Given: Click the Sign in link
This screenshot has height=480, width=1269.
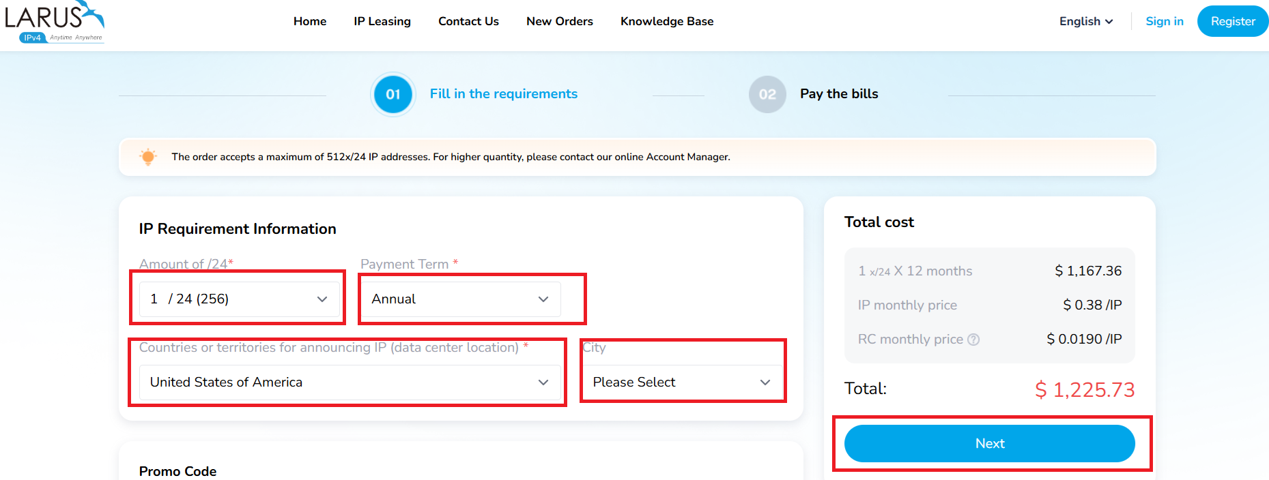Looking at the screenshot, I should tap(1165, 21).
